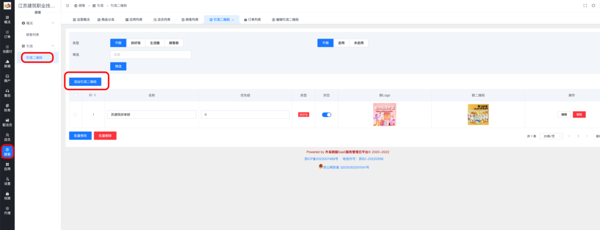Click 添加引流二维码 button

(85, 82)
